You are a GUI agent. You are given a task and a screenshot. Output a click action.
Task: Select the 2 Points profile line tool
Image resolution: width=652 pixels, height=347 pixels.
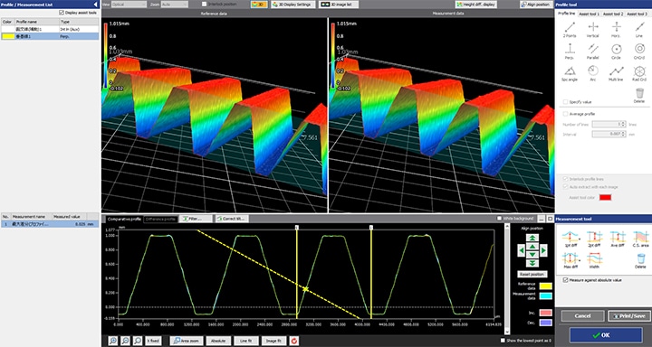click(570, 30)
